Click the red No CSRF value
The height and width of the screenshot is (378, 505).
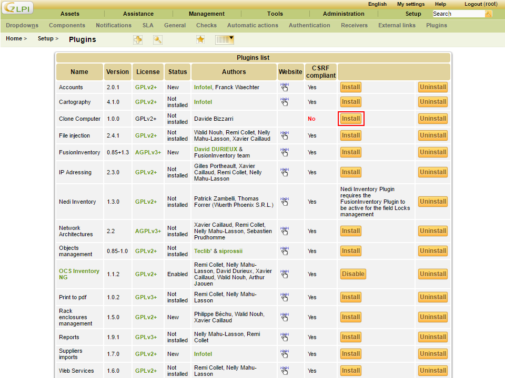[x=311, y=119]
